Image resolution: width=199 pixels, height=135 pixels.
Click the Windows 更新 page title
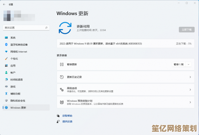coord(72,13)
